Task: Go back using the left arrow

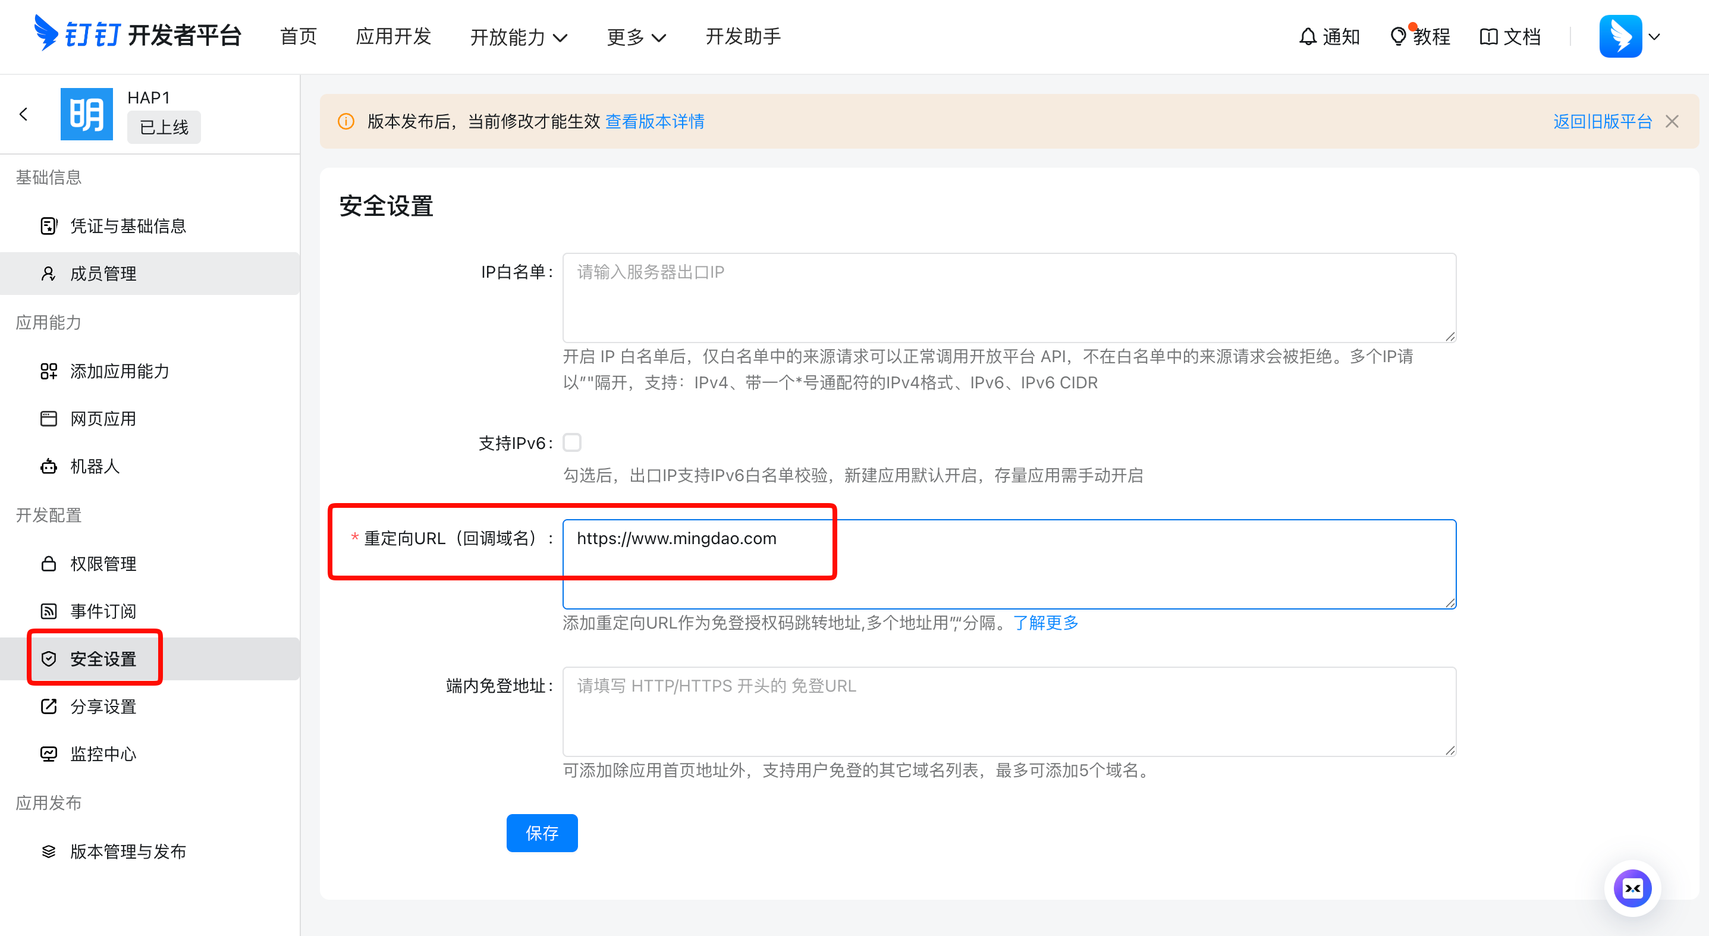Action: click(24, 114)
